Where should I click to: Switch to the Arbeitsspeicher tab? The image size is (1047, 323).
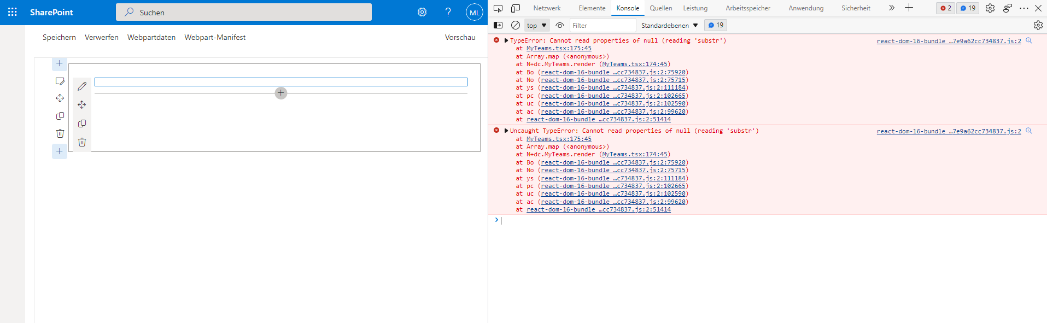tap(748, 8)
